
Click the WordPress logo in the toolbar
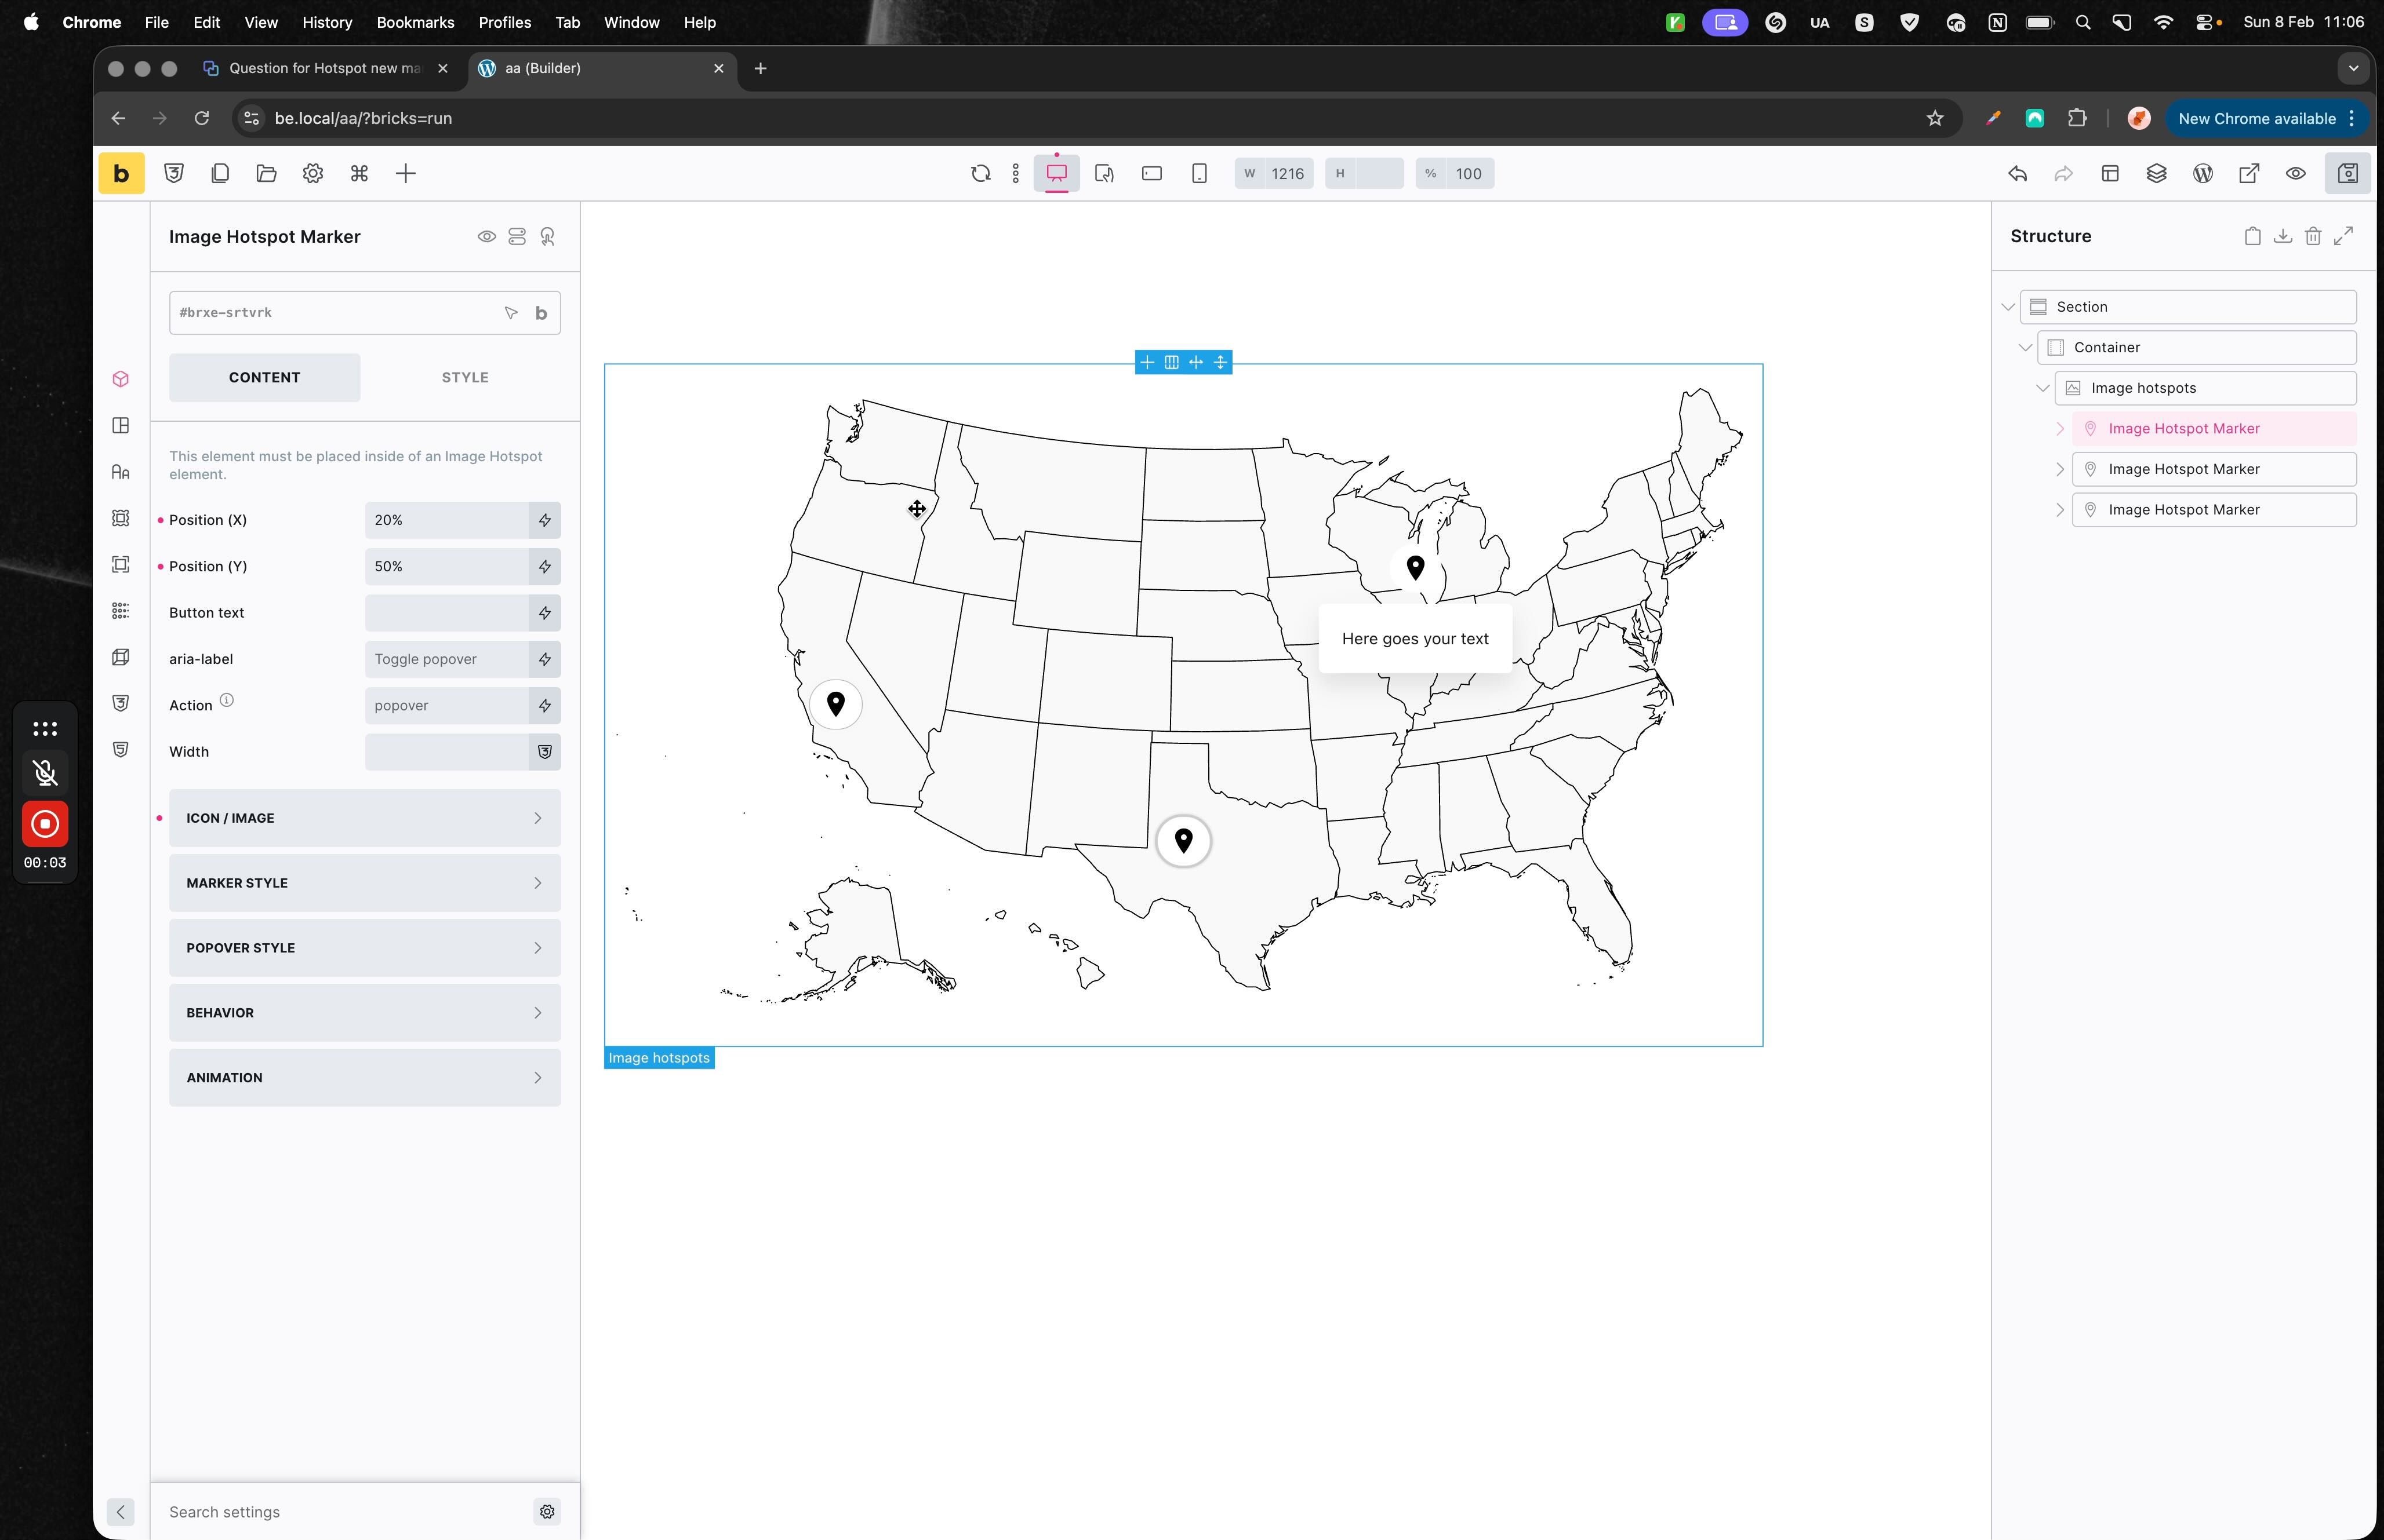(x=2203, y=174)
